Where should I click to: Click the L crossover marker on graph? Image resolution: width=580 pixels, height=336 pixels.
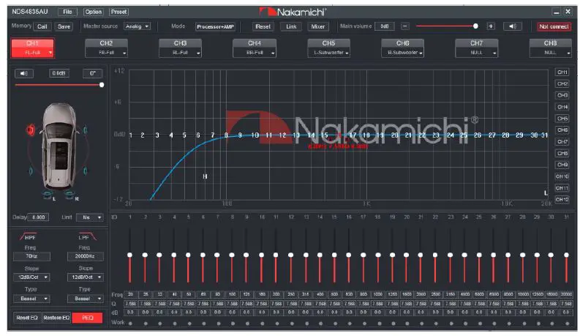(x=546, y=193)
